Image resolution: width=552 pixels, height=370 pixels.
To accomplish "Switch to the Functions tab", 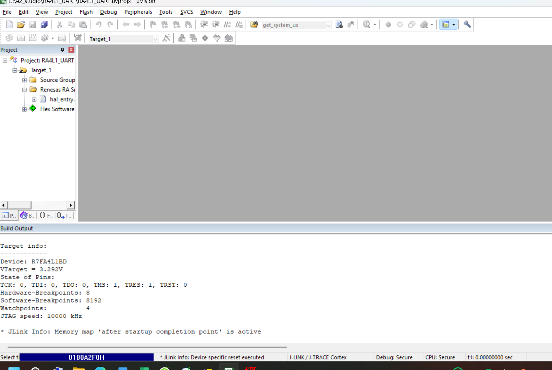I will [x=46, y=216].
